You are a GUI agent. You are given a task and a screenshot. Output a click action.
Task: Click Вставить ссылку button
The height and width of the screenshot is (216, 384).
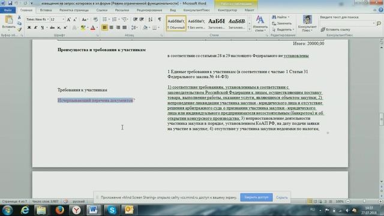[x=335, y=29]
